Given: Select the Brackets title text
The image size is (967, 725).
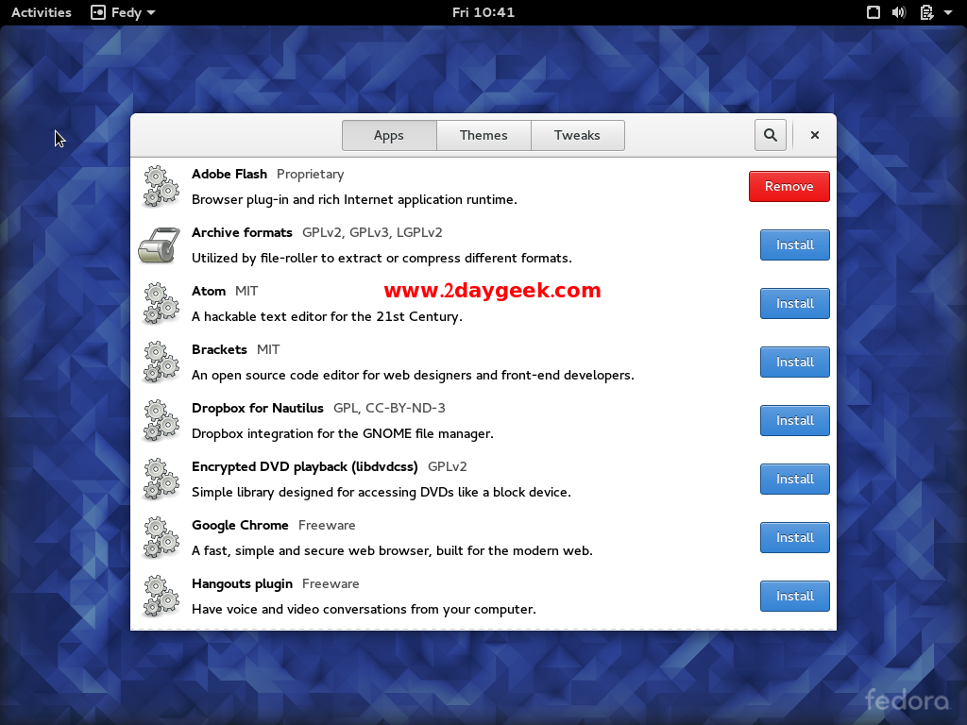Looking at the screenshot, I should click(219, 349).
